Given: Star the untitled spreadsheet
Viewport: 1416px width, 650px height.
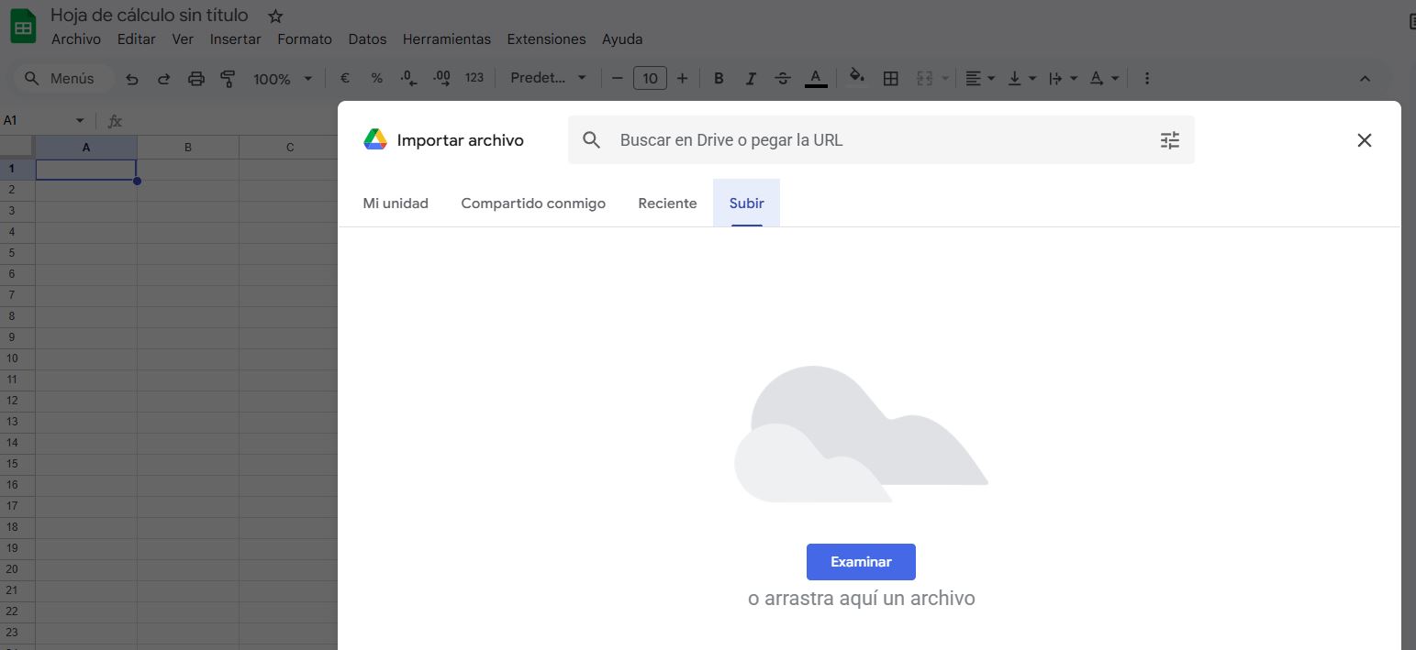Looking at the screenshot, I should 275,17.
